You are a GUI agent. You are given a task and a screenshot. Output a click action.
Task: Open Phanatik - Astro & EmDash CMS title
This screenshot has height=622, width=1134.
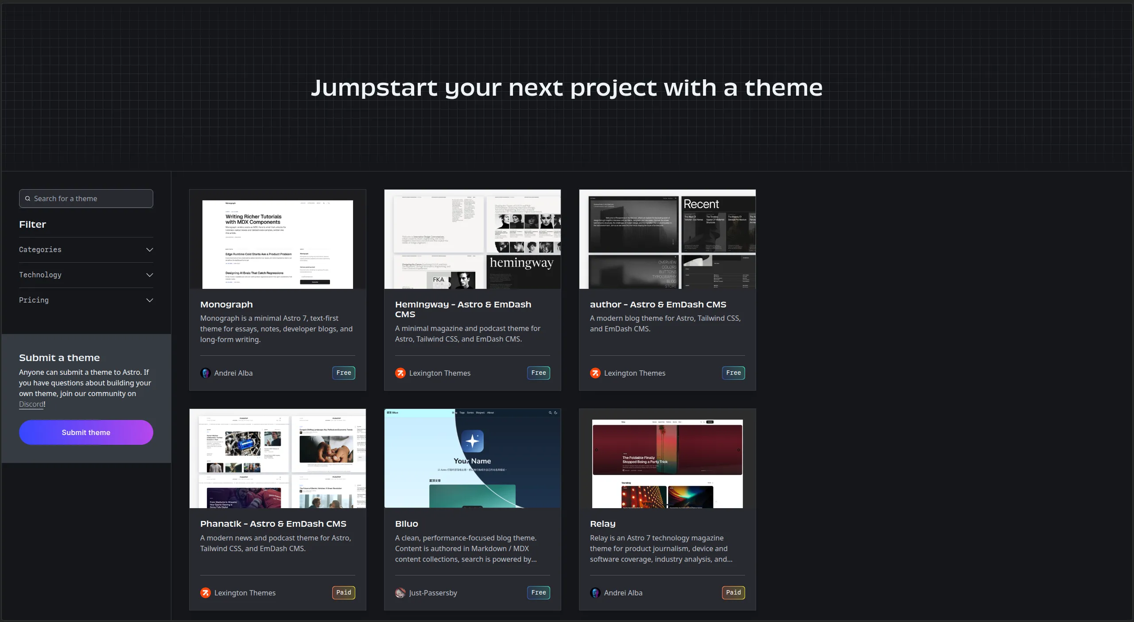point(273,524)
